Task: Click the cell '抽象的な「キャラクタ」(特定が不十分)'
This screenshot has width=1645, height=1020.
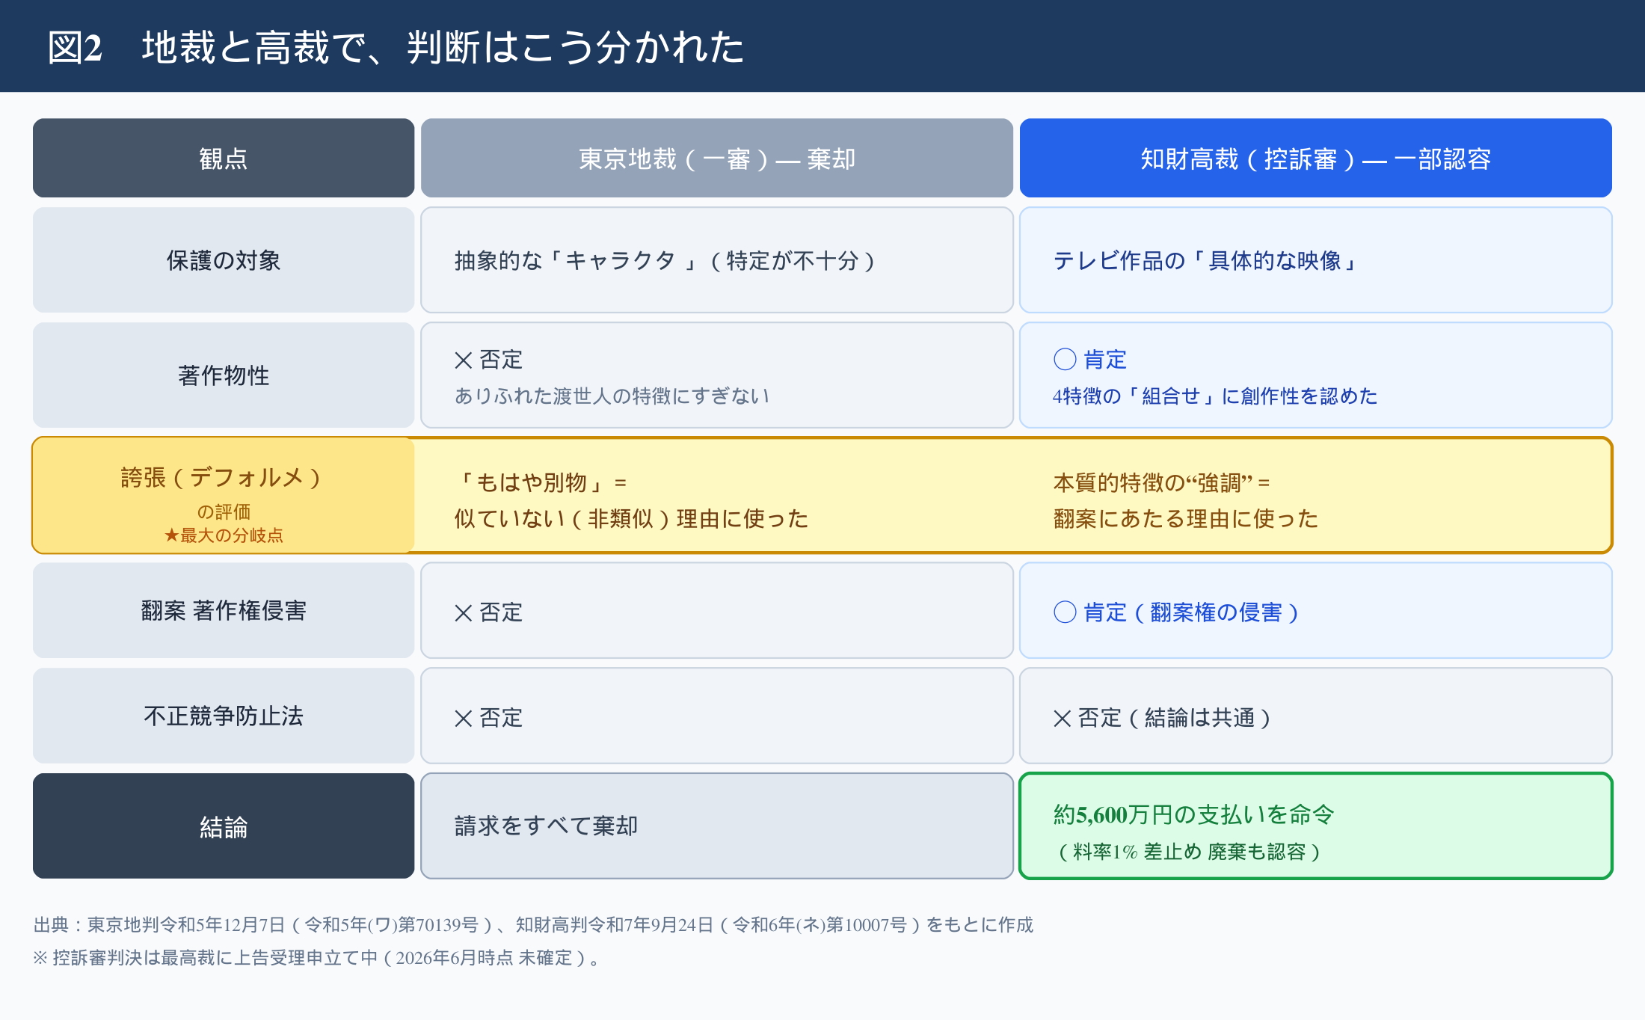Action: coord(716,259)
